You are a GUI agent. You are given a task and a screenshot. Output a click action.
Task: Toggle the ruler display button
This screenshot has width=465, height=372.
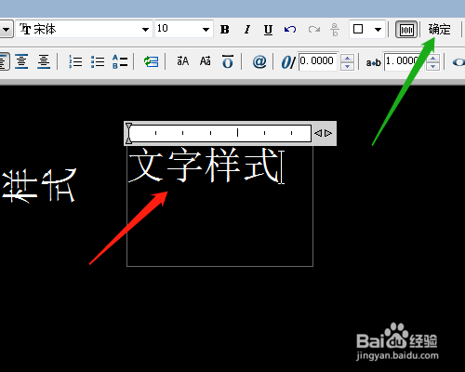(x=406, y=30)
